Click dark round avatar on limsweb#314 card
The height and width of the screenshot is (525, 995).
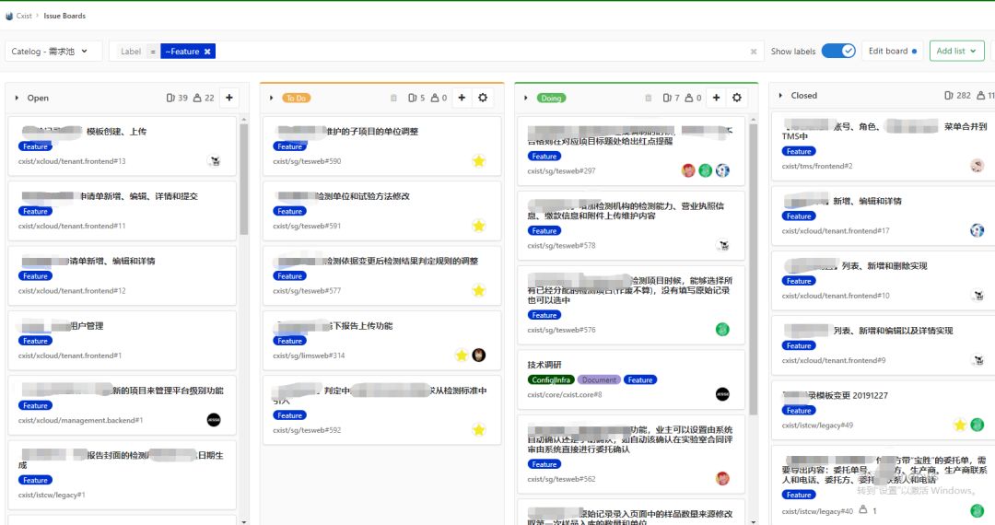(x=479, y=356)
